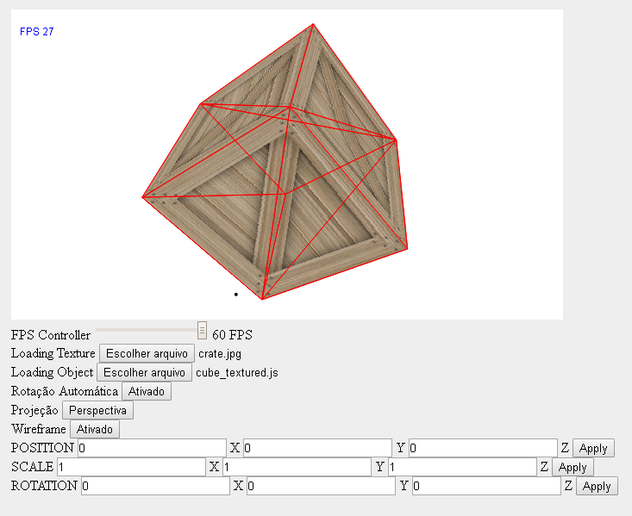Click the FPS Controller slider handle
Screen dimensions: 632x516
click(203, 330)
